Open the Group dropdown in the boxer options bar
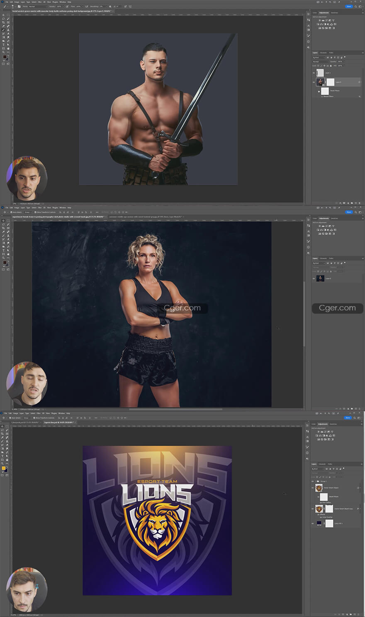The image size is (365, 617). click(x=27, y=212)
